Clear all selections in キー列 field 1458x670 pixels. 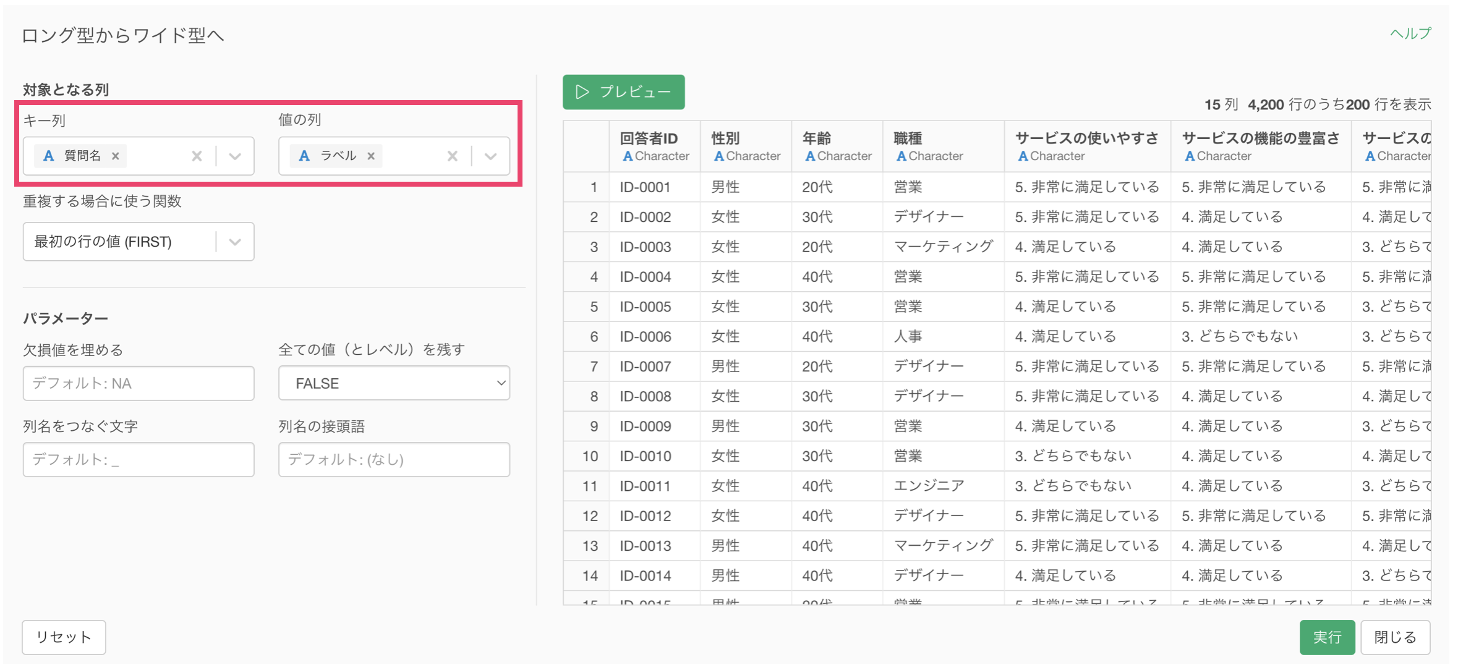[197, 156]
